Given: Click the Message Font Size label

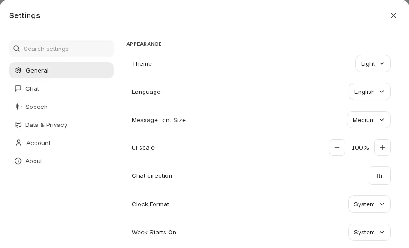Looking at the screenshot, I should click(x=159, y=120).
